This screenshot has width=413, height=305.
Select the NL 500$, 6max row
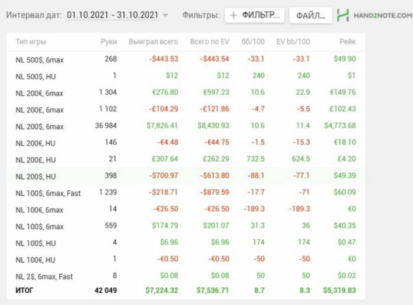186,59
